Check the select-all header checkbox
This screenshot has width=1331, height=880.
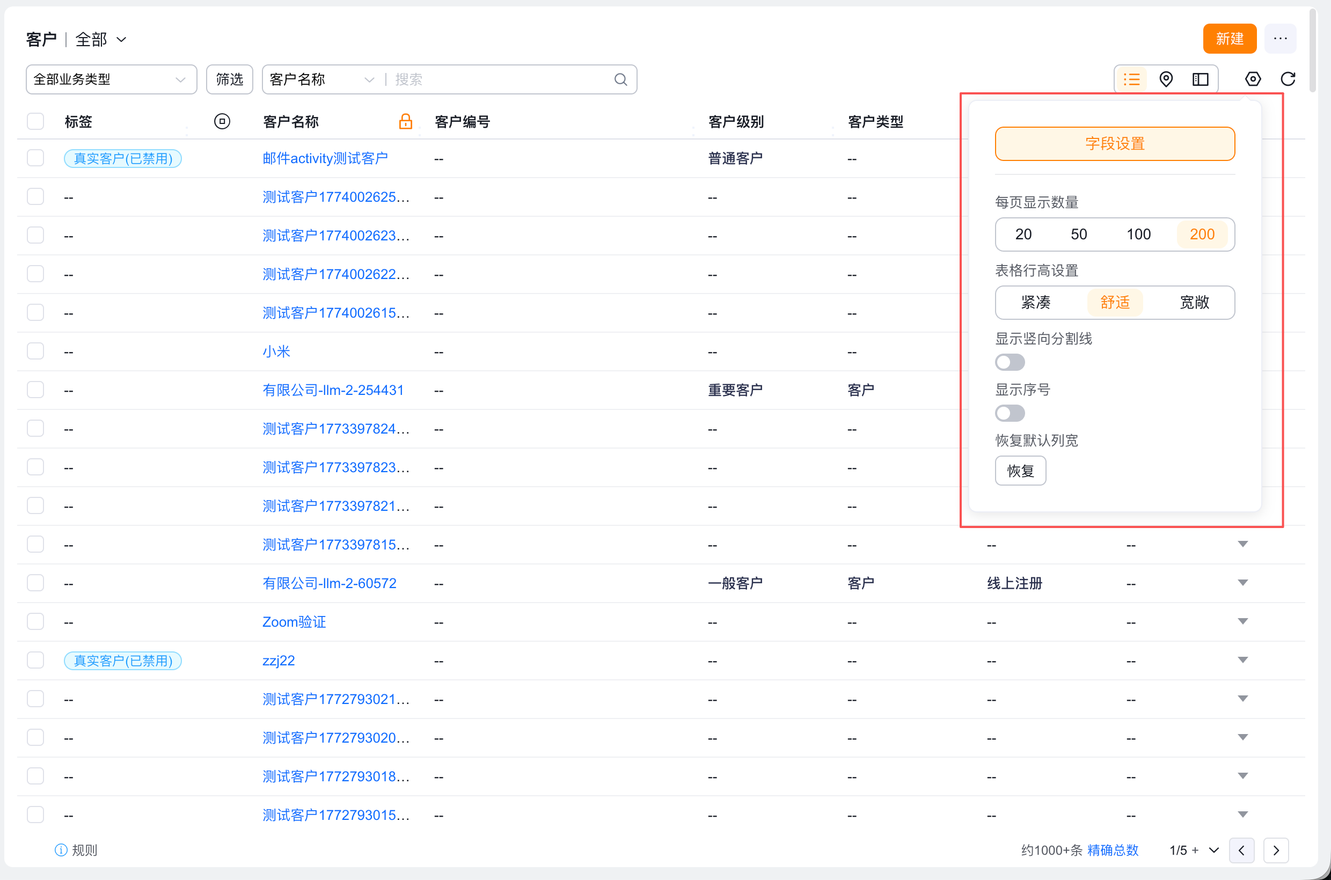[x=35, y=121]
